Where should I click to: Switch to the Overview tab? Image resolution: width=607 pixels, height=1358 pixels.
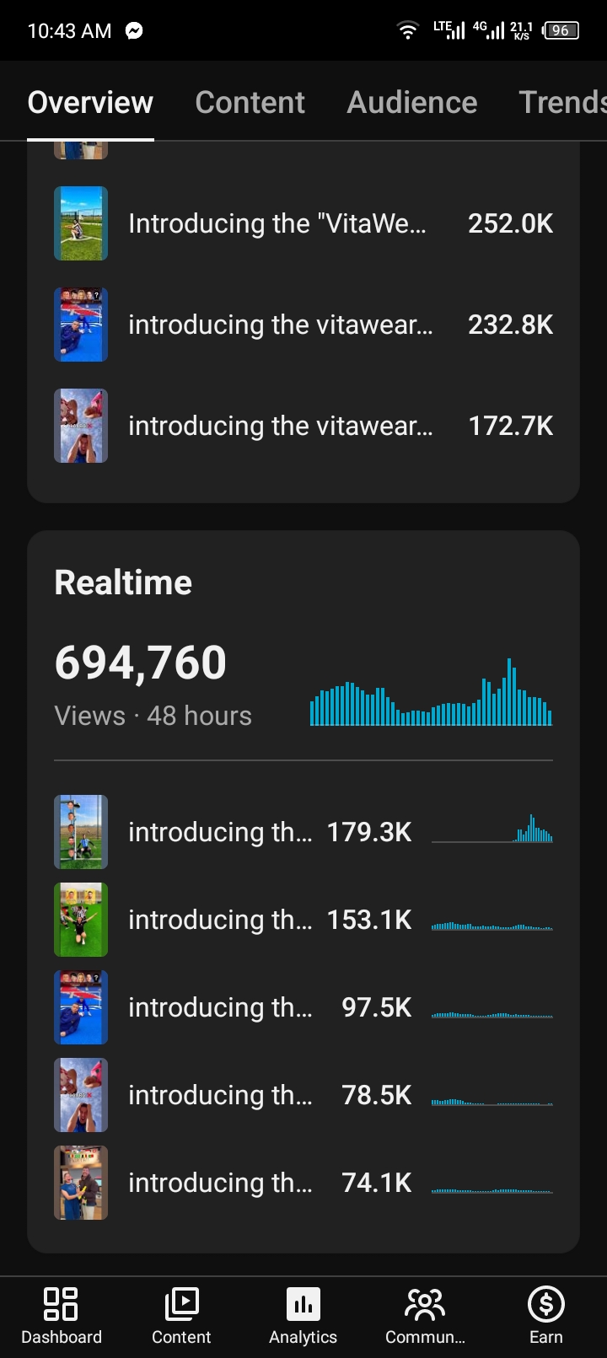point(90,102)
